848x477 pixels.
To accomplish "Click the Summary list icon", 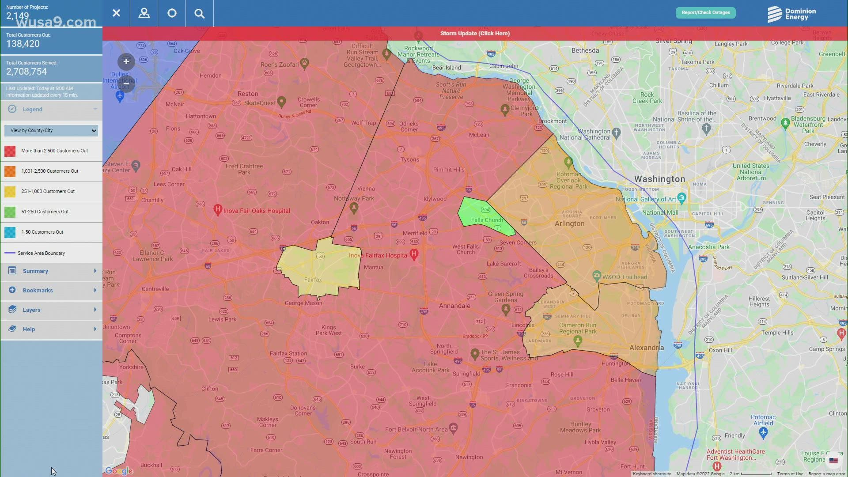I will click(12, 271).
